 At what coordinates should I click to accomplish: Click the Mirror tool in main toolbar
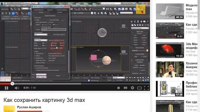coord(107,9)
